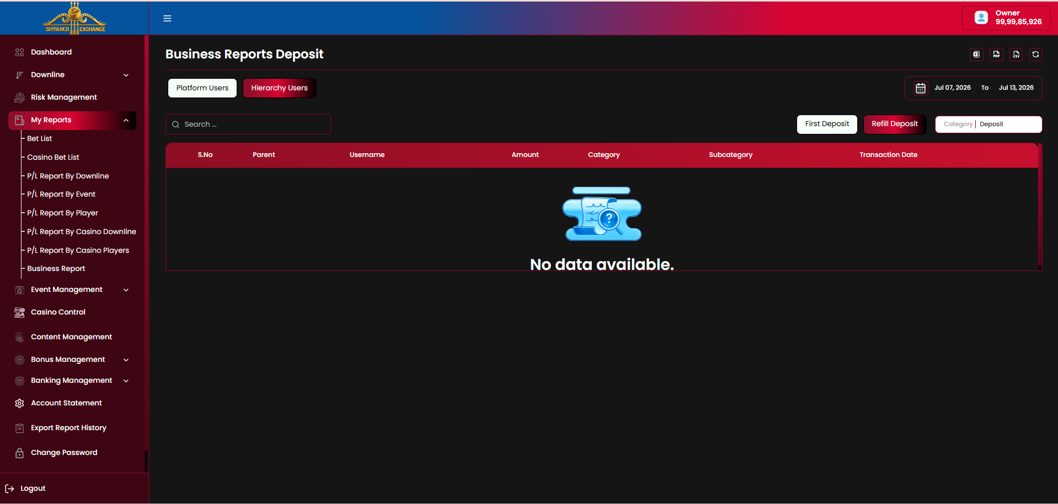Open Bet List report
The height and width of the screenshot is (504, 1058).
tap(40, 139)
